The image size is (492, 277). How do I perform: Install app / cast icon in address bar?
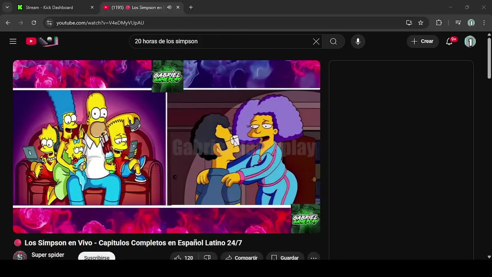point(409,23)
